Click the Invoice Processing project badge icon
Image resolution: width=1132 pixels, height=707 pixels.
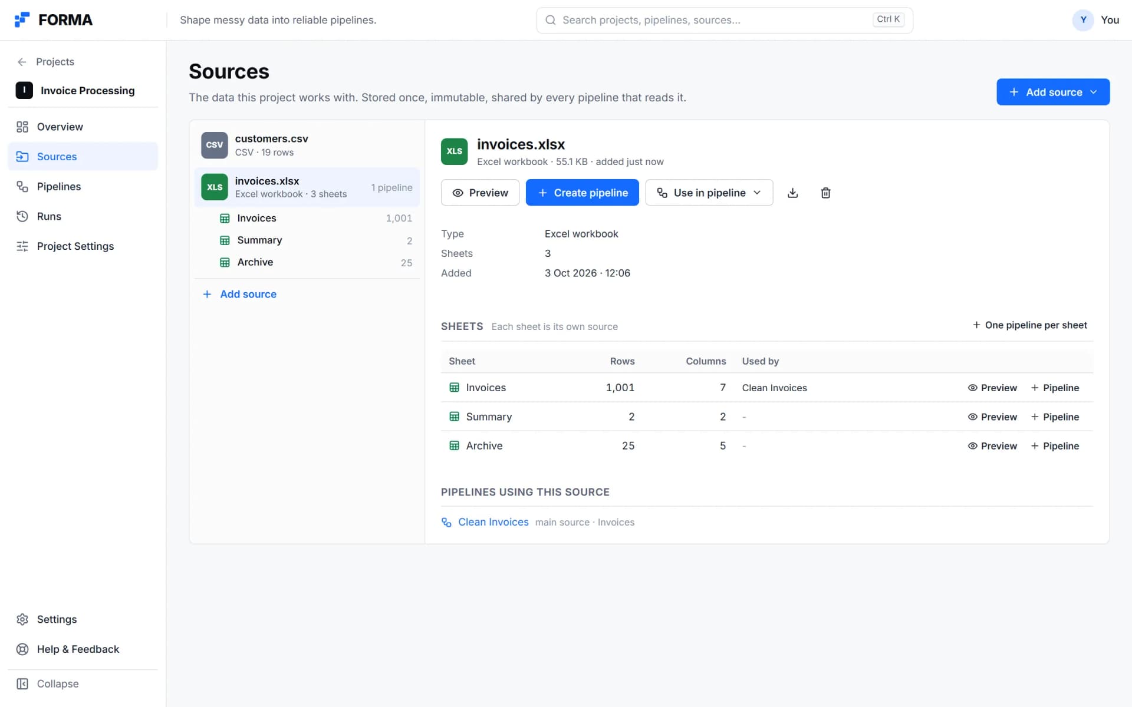[x=24, y=90]
